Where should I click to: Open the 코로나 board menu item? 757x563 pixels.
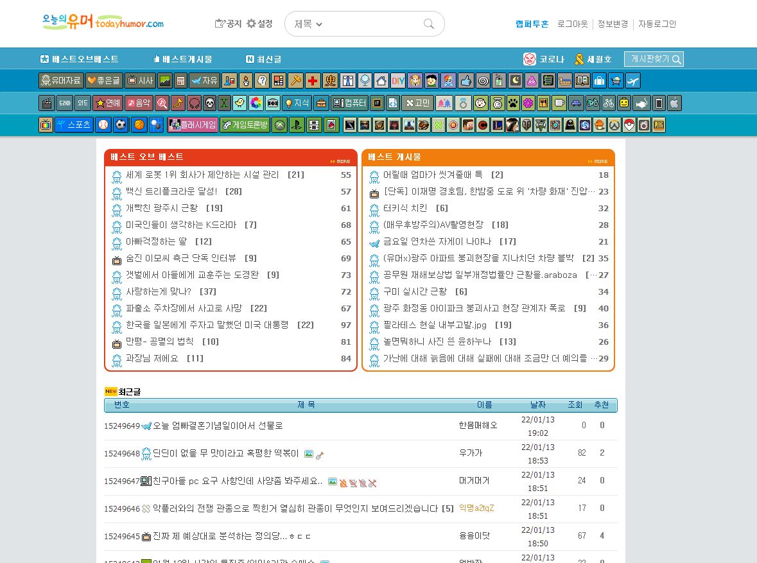click(x=544, y=59)
